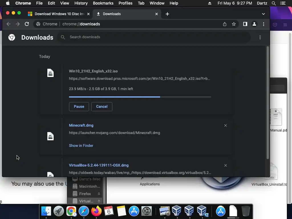Viewport: 292px width, 219px height.
Task: Bookmark this tab with the star icon
Action: point(234,24)
